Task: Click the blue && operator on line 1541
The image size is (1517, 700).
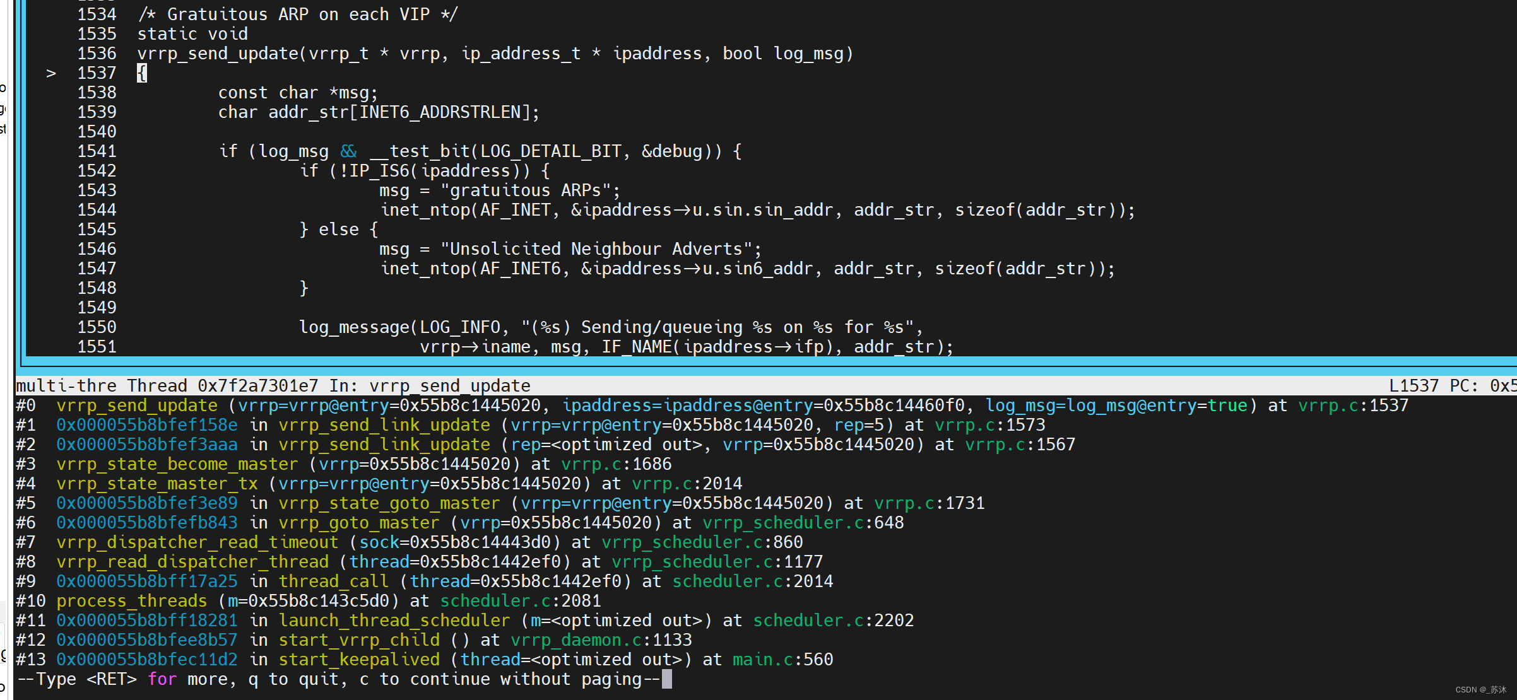Action: (x=348, y=151)
